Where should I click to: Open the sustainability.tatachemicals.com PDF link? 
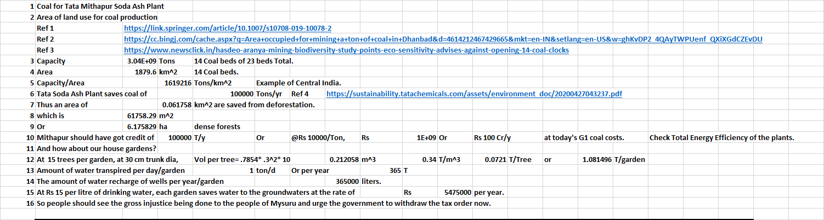(474, 94)
